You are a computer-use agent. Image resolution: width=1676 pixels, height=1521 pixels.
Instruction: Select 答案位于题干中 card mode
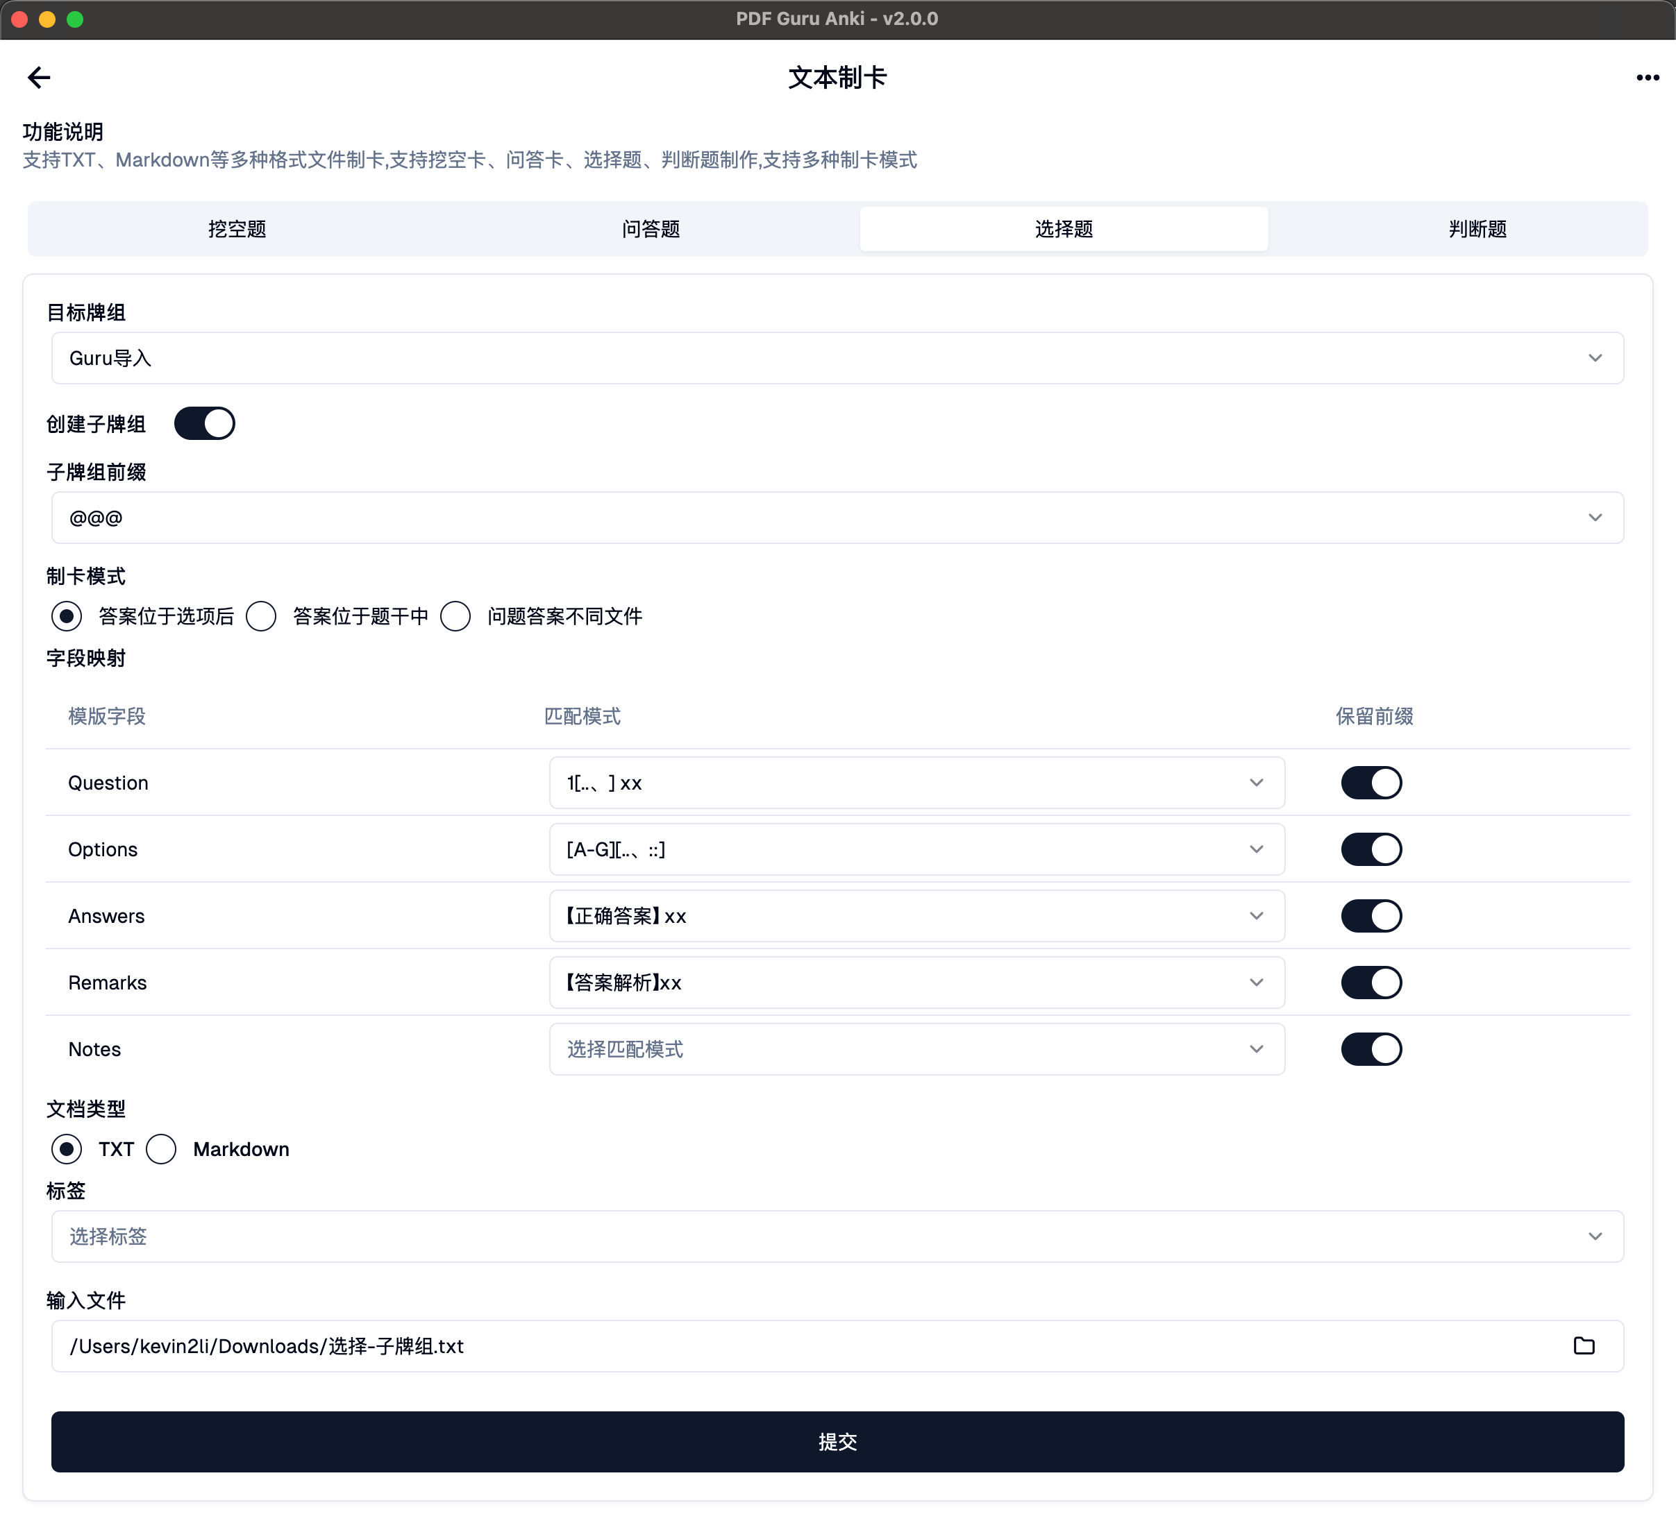click(x=261, y=616)
